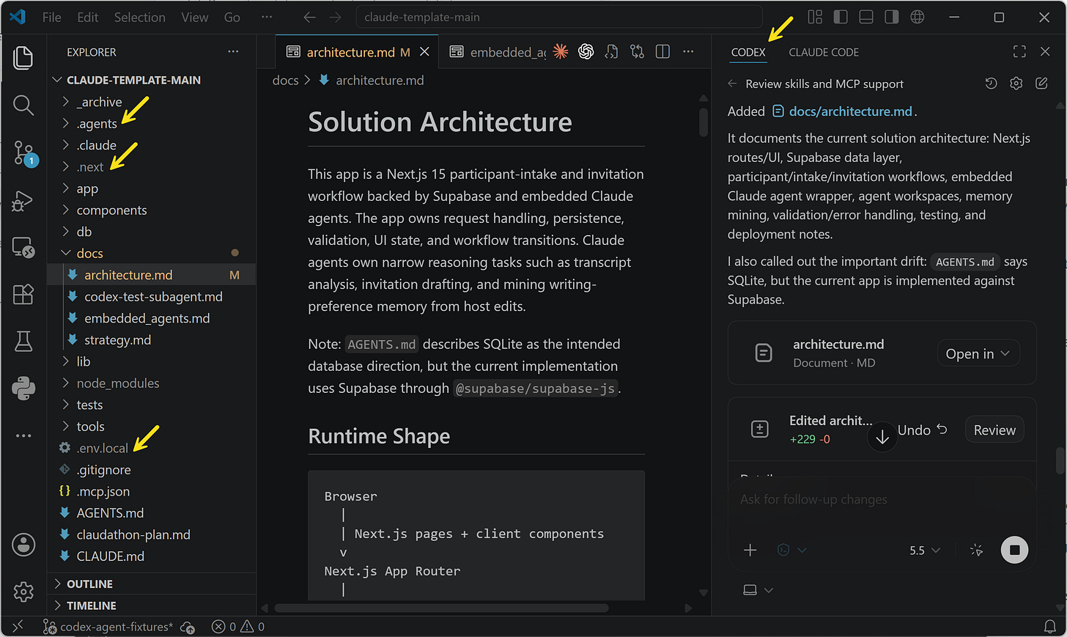
Task: Open the Manage gear menu
Action: pos(23,592)
